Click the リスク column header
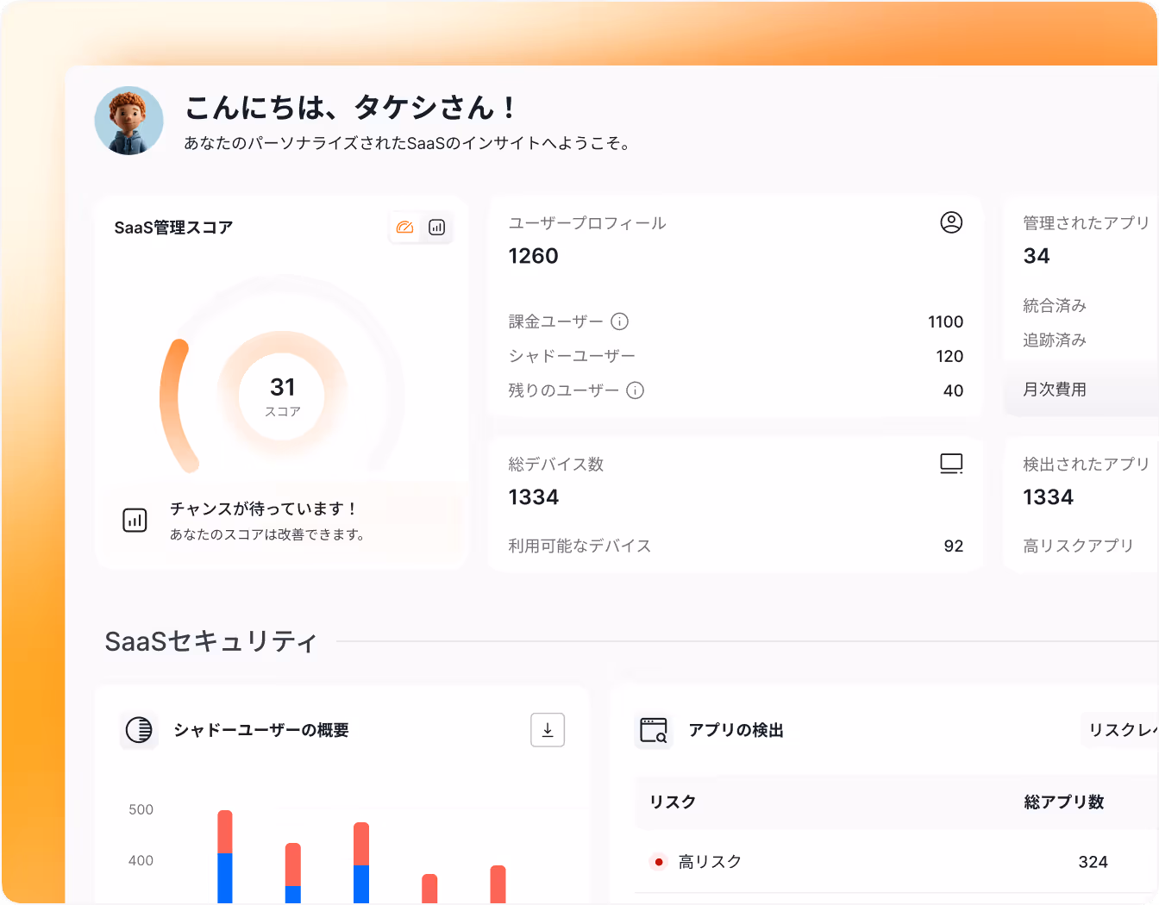 click(x=673, y=802)
